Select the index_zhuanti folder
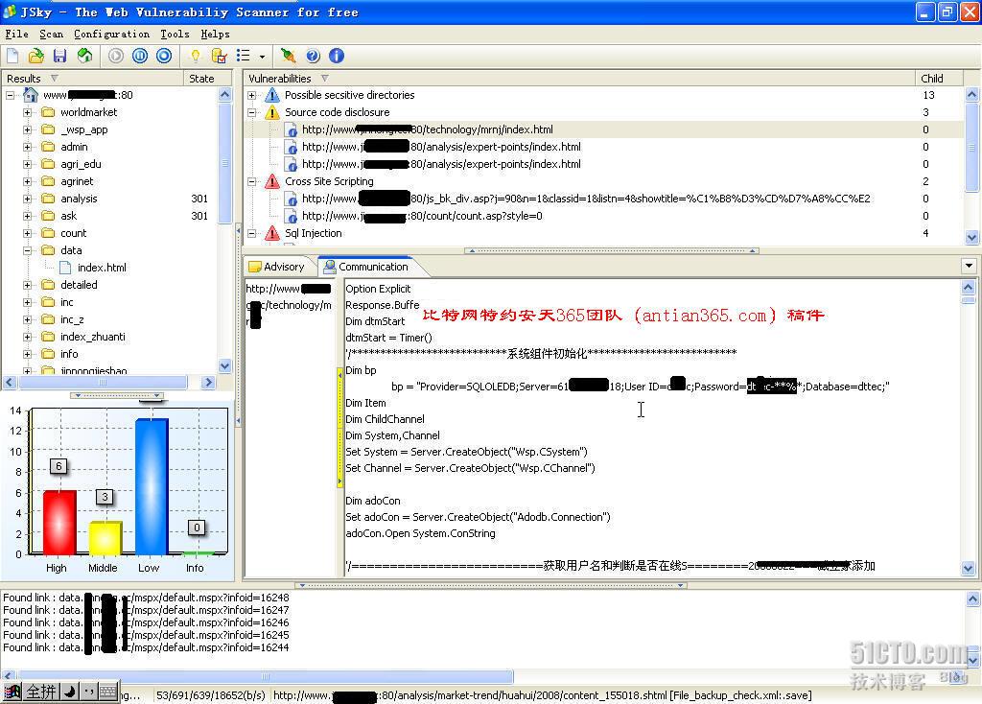 tap(93, 337)
